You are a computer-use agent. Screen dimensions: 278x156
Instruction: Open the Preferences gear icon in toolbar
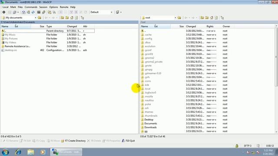pos(4,12)
